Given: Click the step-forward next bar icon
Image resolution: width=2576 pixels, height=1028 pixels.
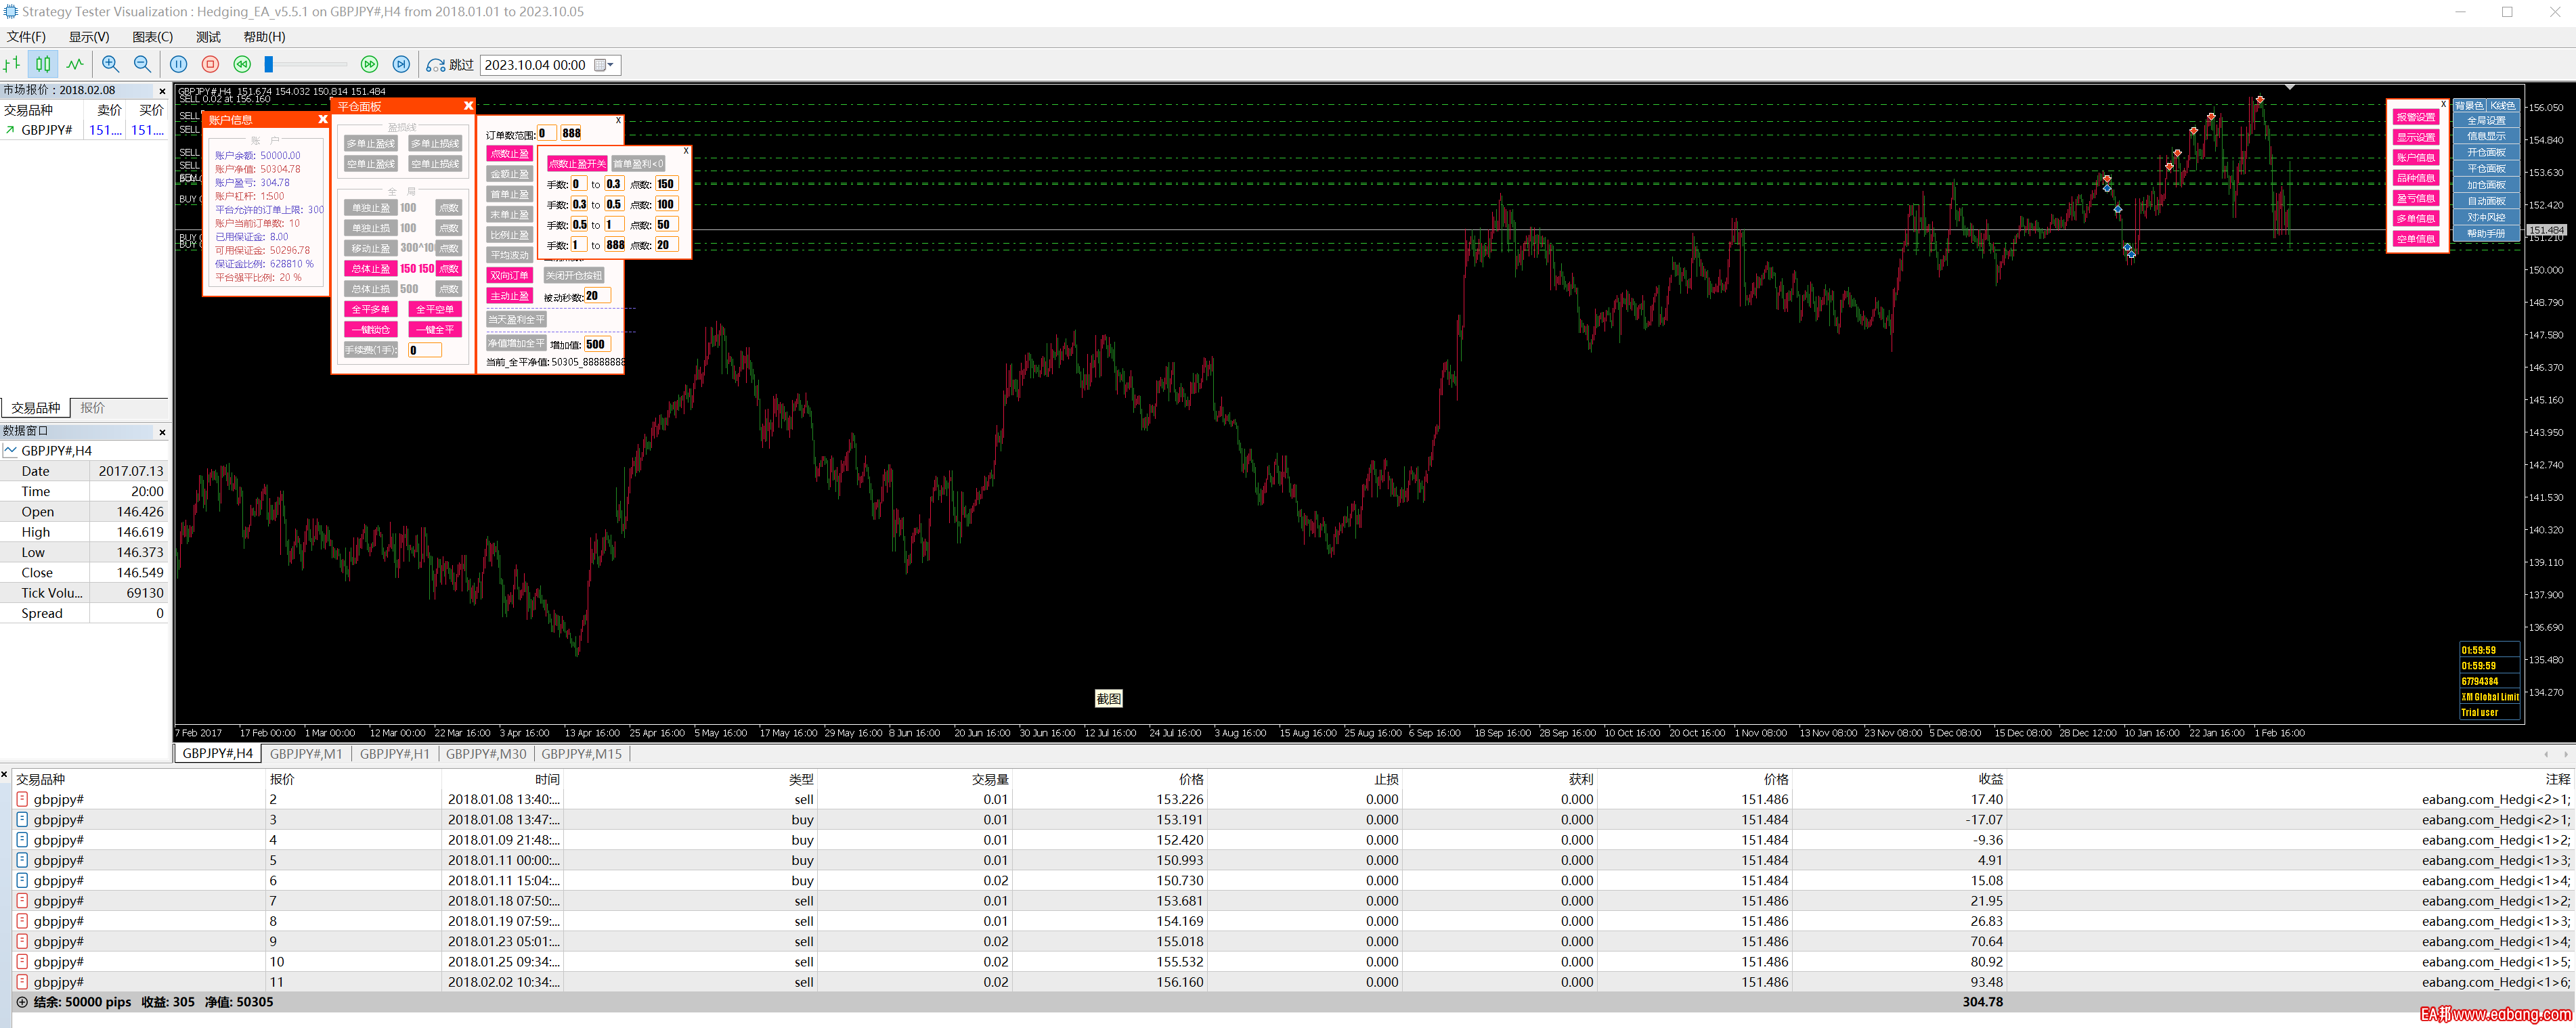Looking at the screenshot, I should pyautogui.click(x=401, y=64).
